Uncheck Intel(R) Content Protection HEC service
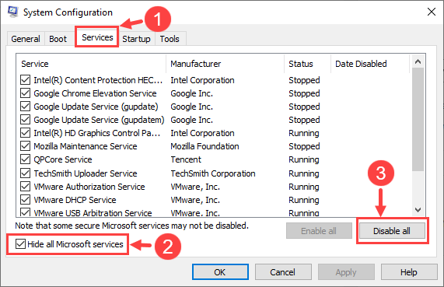Image resolution: width=444 pixels, height=287 pixels. click(x=25, y=80)
